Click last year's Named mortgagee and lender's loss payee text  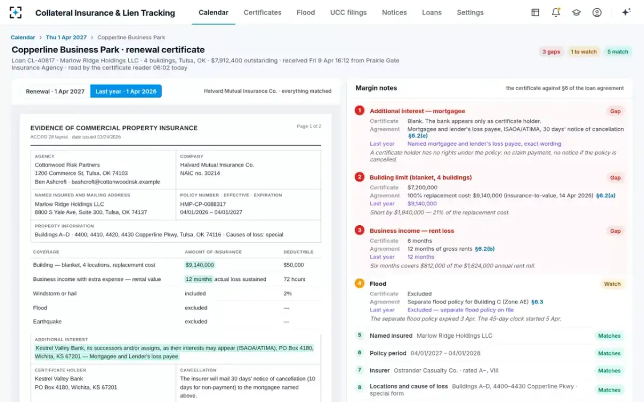[484, 144]
